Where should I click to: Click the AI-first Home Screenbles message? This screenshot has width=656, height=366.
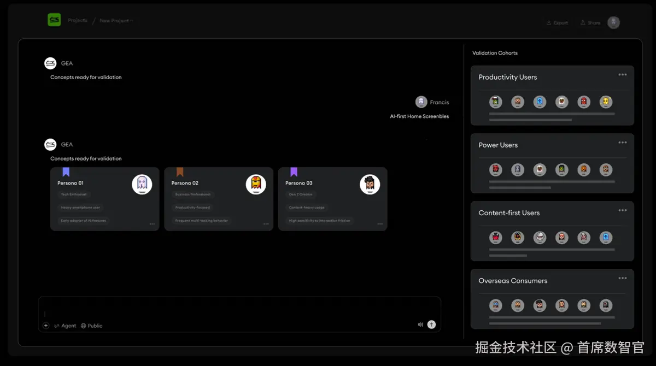419,116
